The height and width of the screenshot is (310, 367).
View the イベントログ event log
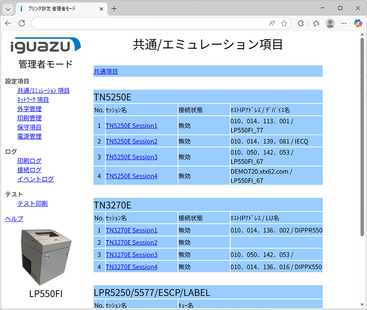pos(35,179)
